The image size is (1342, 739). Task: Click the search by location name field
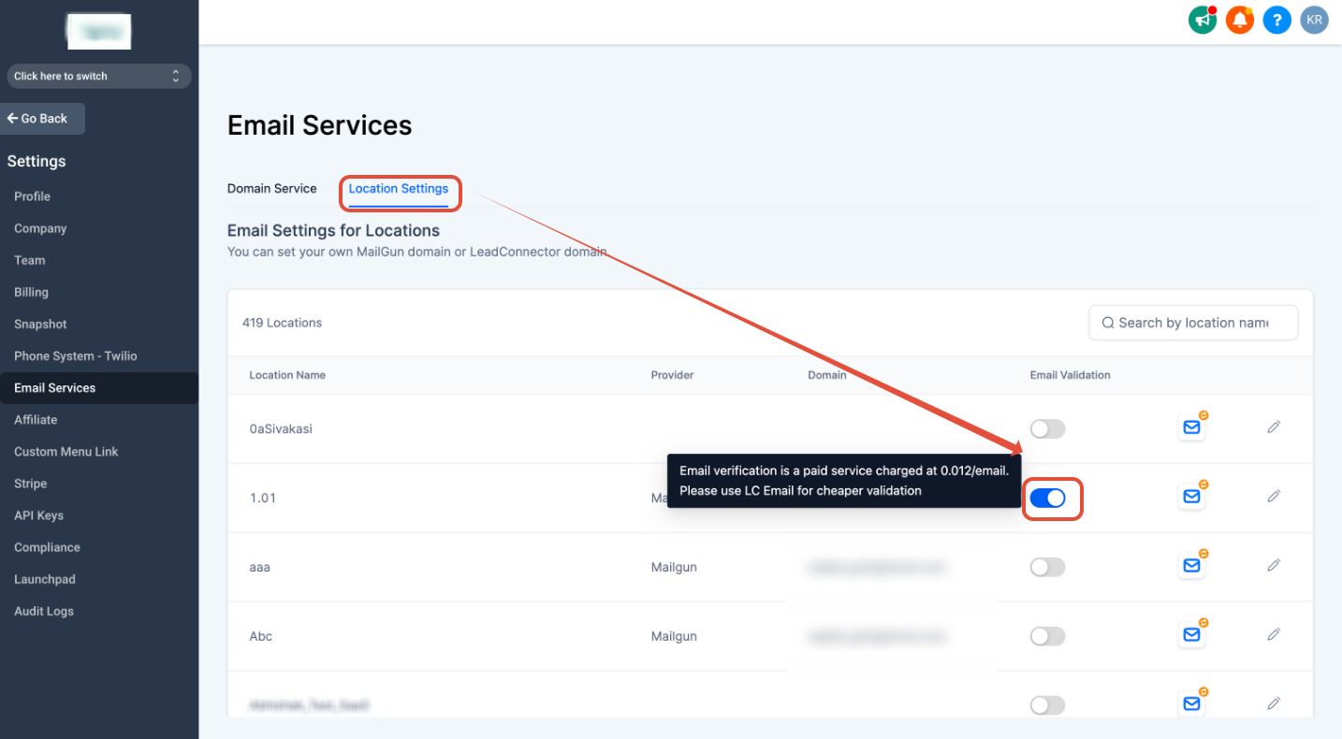pos(1192,323)
